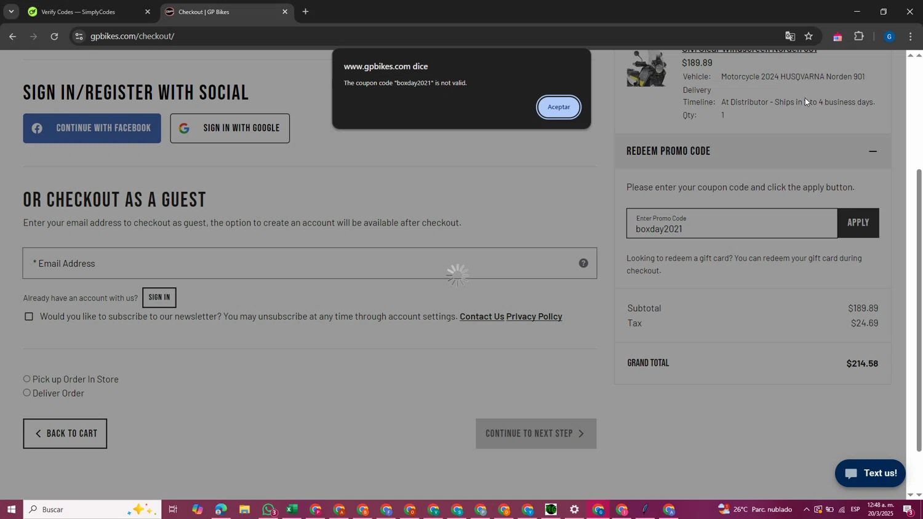923x519 pixels.
Task: Open Settings gear on the taskbar
Action: tap(574, 509)
